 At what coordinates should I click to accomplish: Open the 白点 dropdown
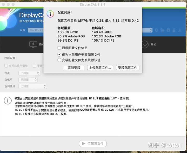29,73
